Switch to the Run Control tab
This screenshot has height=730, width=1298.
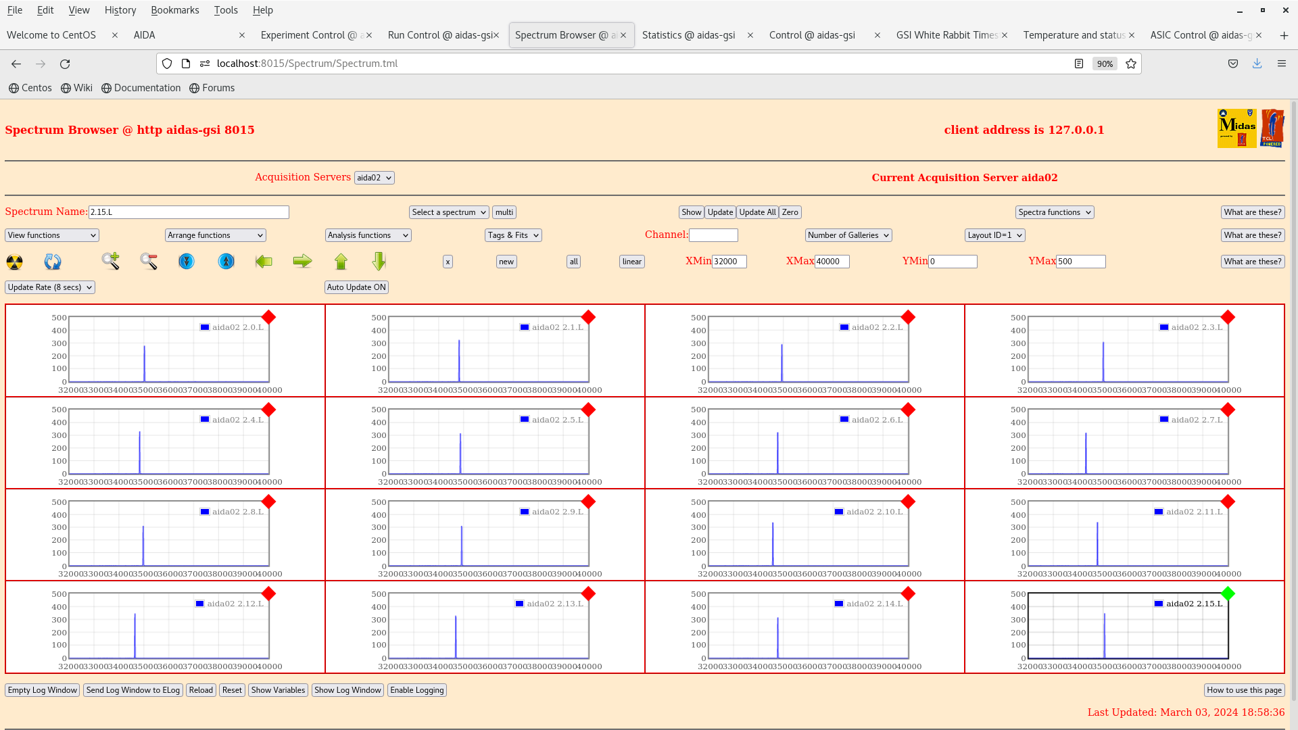[x=439, y=35]
